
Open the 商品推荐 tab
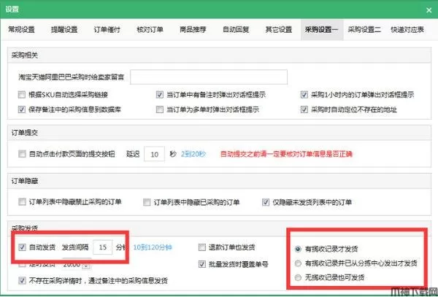[x=193, y=29]
